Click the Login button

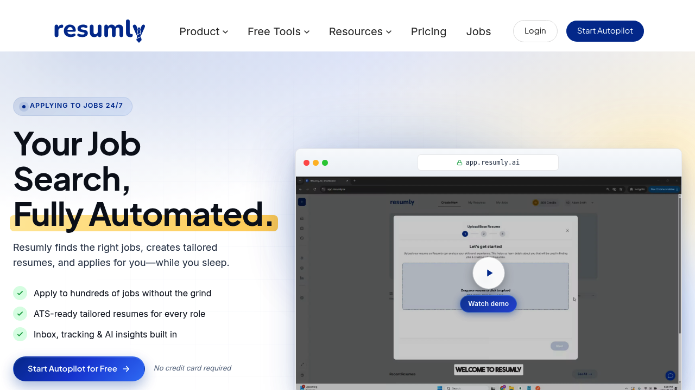coord(535,31)
